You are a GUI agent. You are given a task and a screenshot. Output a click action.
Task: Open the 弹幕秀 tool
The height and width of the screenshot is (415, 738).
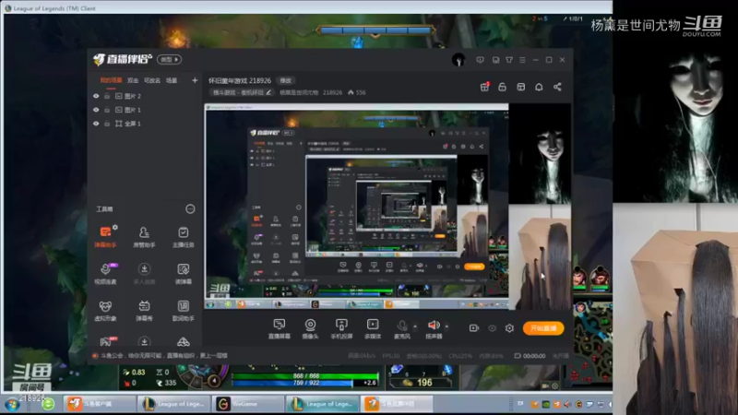[x=144, y=310]
